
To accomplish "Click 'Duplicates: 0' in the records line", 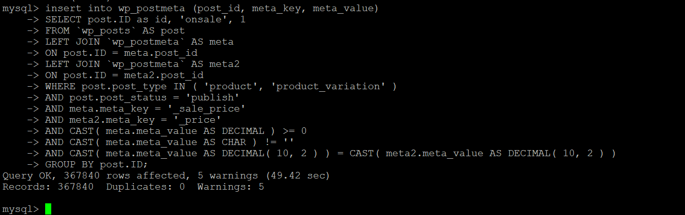I will 145,187.
